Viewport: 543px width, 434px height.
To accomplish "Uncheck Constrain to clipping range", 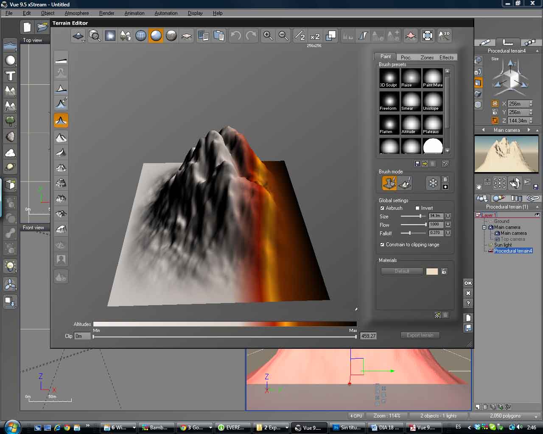I will pos(382,245).
